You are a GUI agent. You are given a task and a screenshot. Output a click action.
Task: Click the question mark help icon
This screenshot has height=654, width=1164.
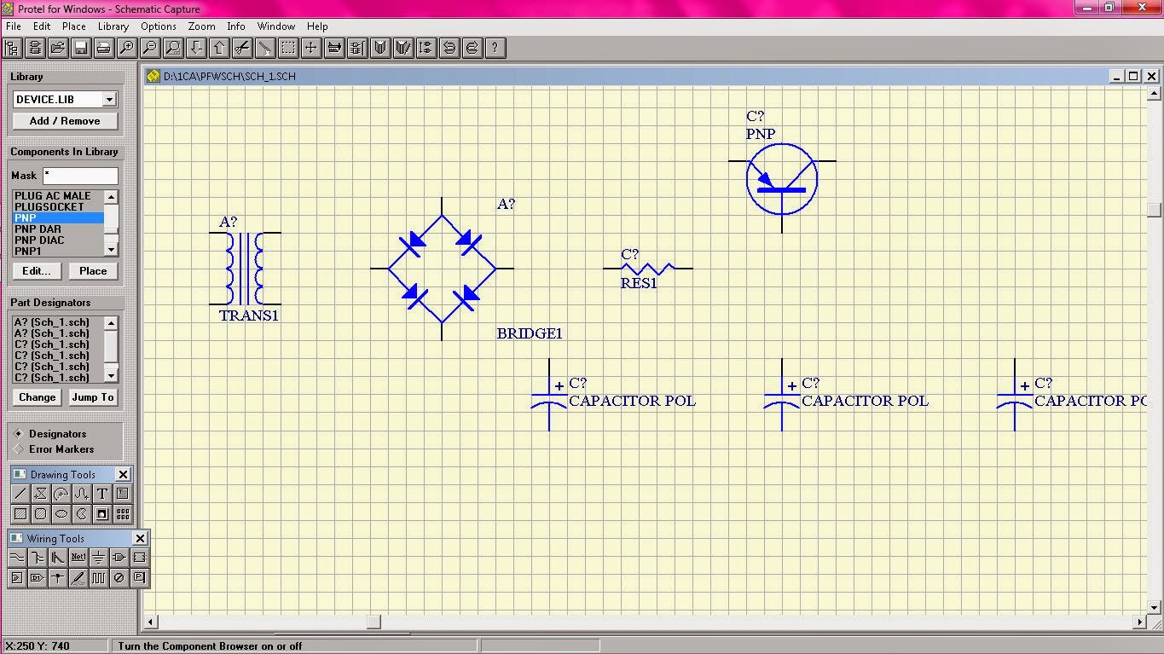click(495, 48)
